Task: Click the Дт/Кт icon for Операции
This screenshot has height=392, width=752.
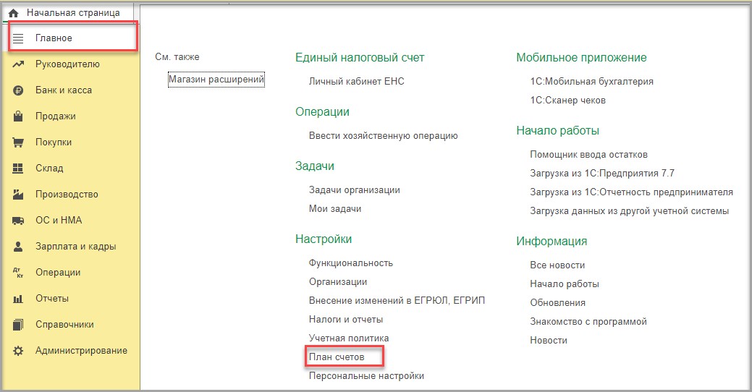Action: point(18,272)
